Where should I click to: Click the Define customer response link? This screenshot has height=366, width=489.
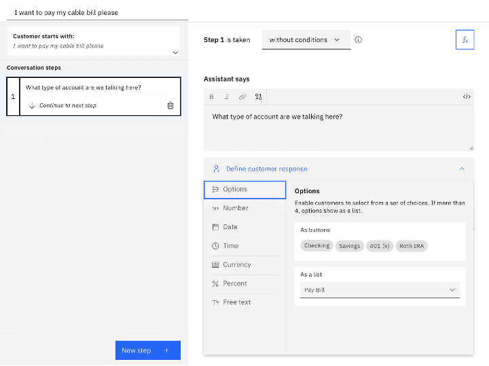[x=267, y=169]
